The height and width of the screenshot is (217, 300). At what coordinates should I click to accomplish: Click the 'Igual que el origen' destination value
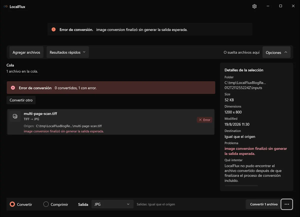[x=240, y=137]
